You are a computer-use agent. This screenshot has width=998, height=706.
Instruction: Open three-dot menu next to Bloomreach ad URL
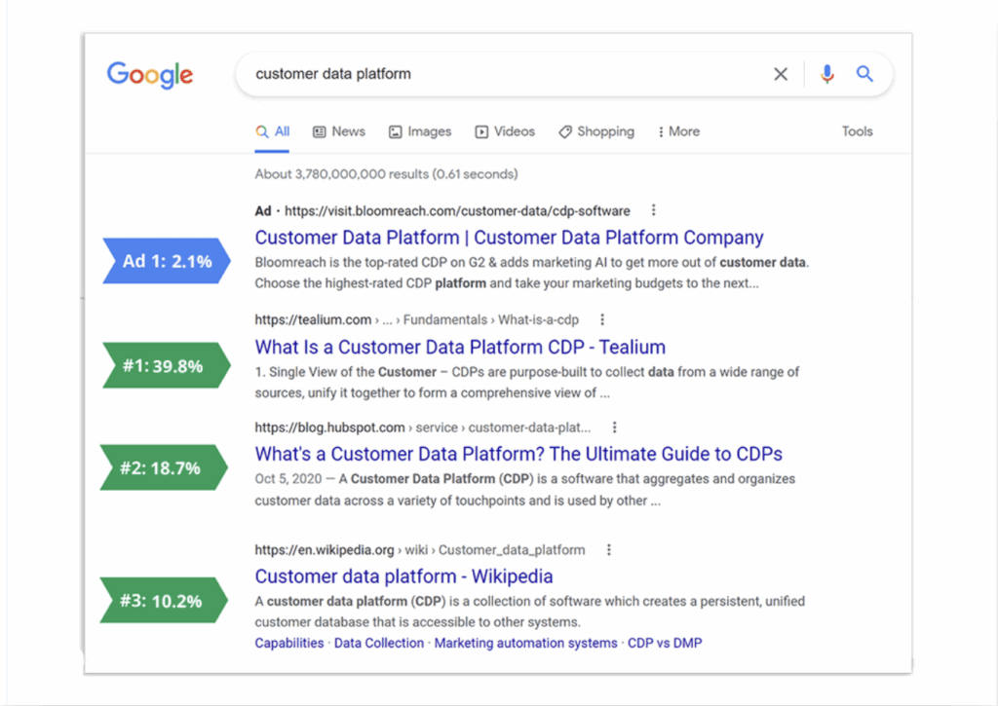tap(653, 210)
